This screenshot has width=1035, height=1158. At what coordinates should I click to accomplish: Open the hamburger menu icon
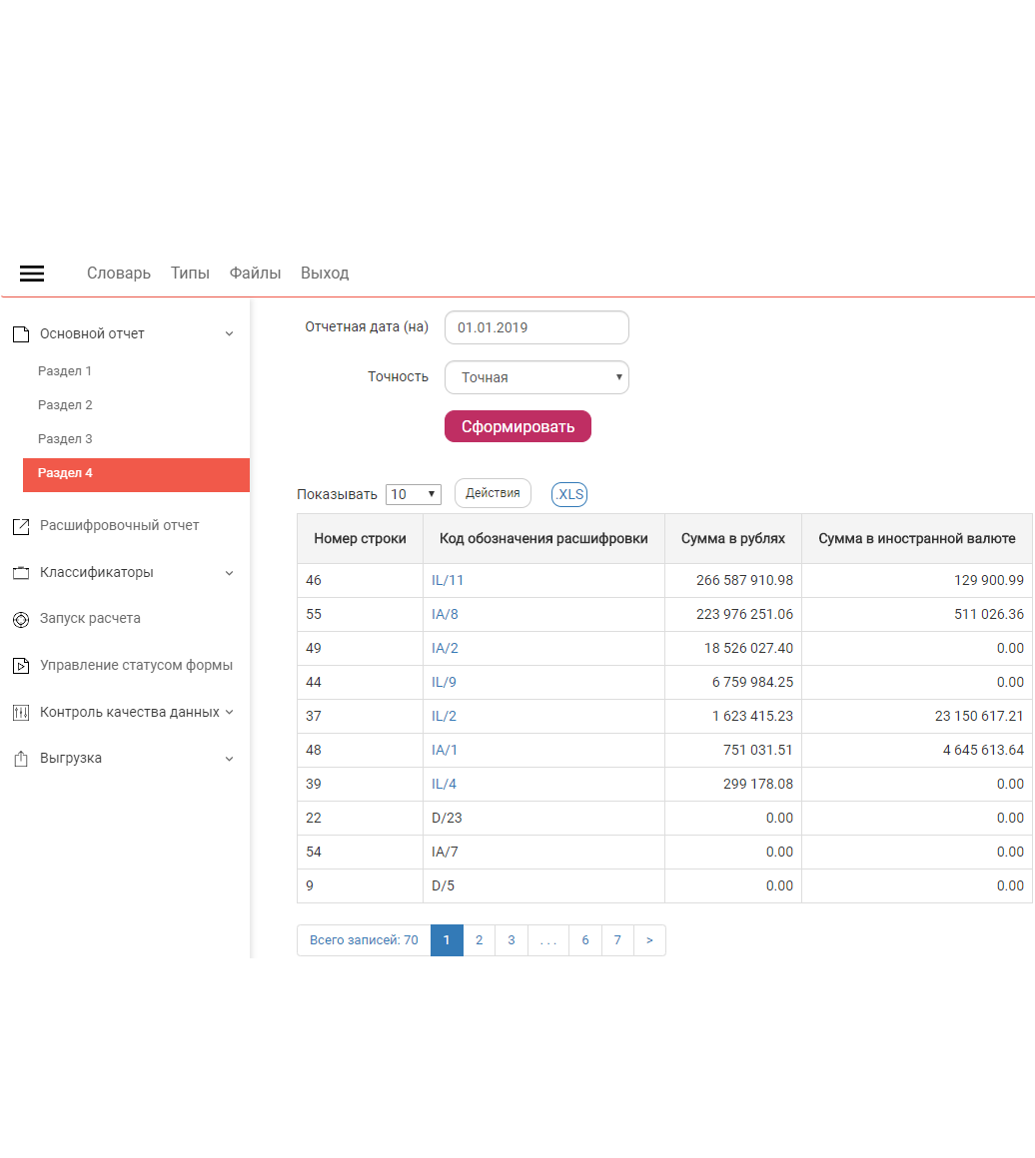click(32, 274)
